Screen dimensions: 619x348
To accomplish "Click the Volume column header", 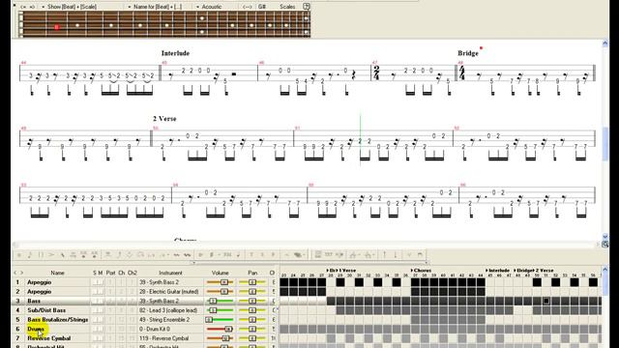I will tap(220, 273).
